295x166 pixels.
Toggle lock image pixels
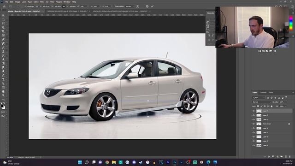261,107
